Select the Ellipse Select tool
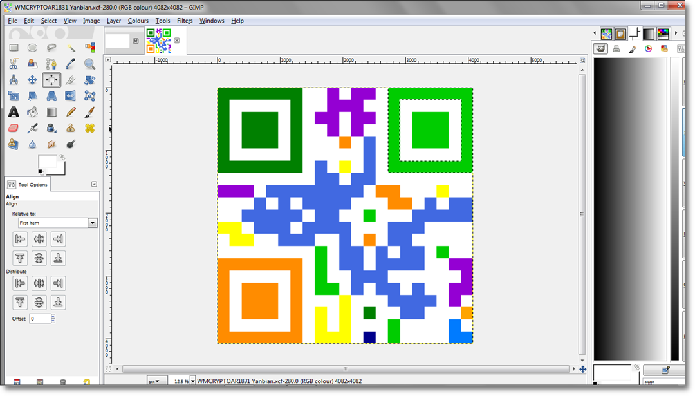 32,48
